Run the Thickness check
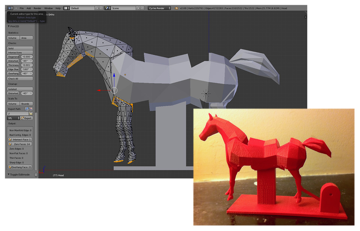Viewport: 360px width, 231px height. [x=13, y=65]
